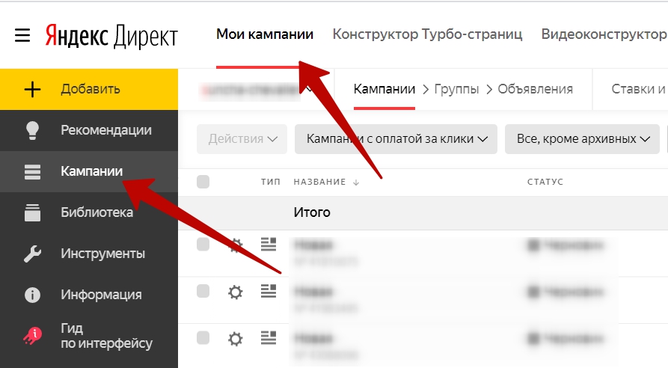Screen dimensions: 668x368
Task: Click the Итого row label
Action: [312, 212]
